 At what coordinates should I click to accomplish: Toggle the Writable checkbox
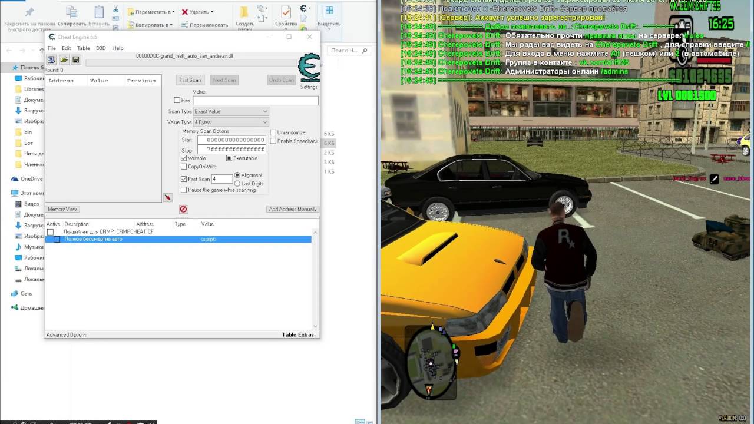184,158
